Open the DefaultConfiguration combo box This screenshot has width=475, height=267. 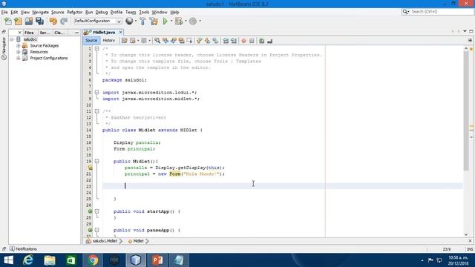[x=97, y=21]
